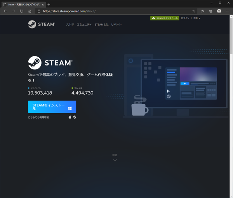
Task: Reload the page with the refresh icon
Action: click(x=22, y=11)
